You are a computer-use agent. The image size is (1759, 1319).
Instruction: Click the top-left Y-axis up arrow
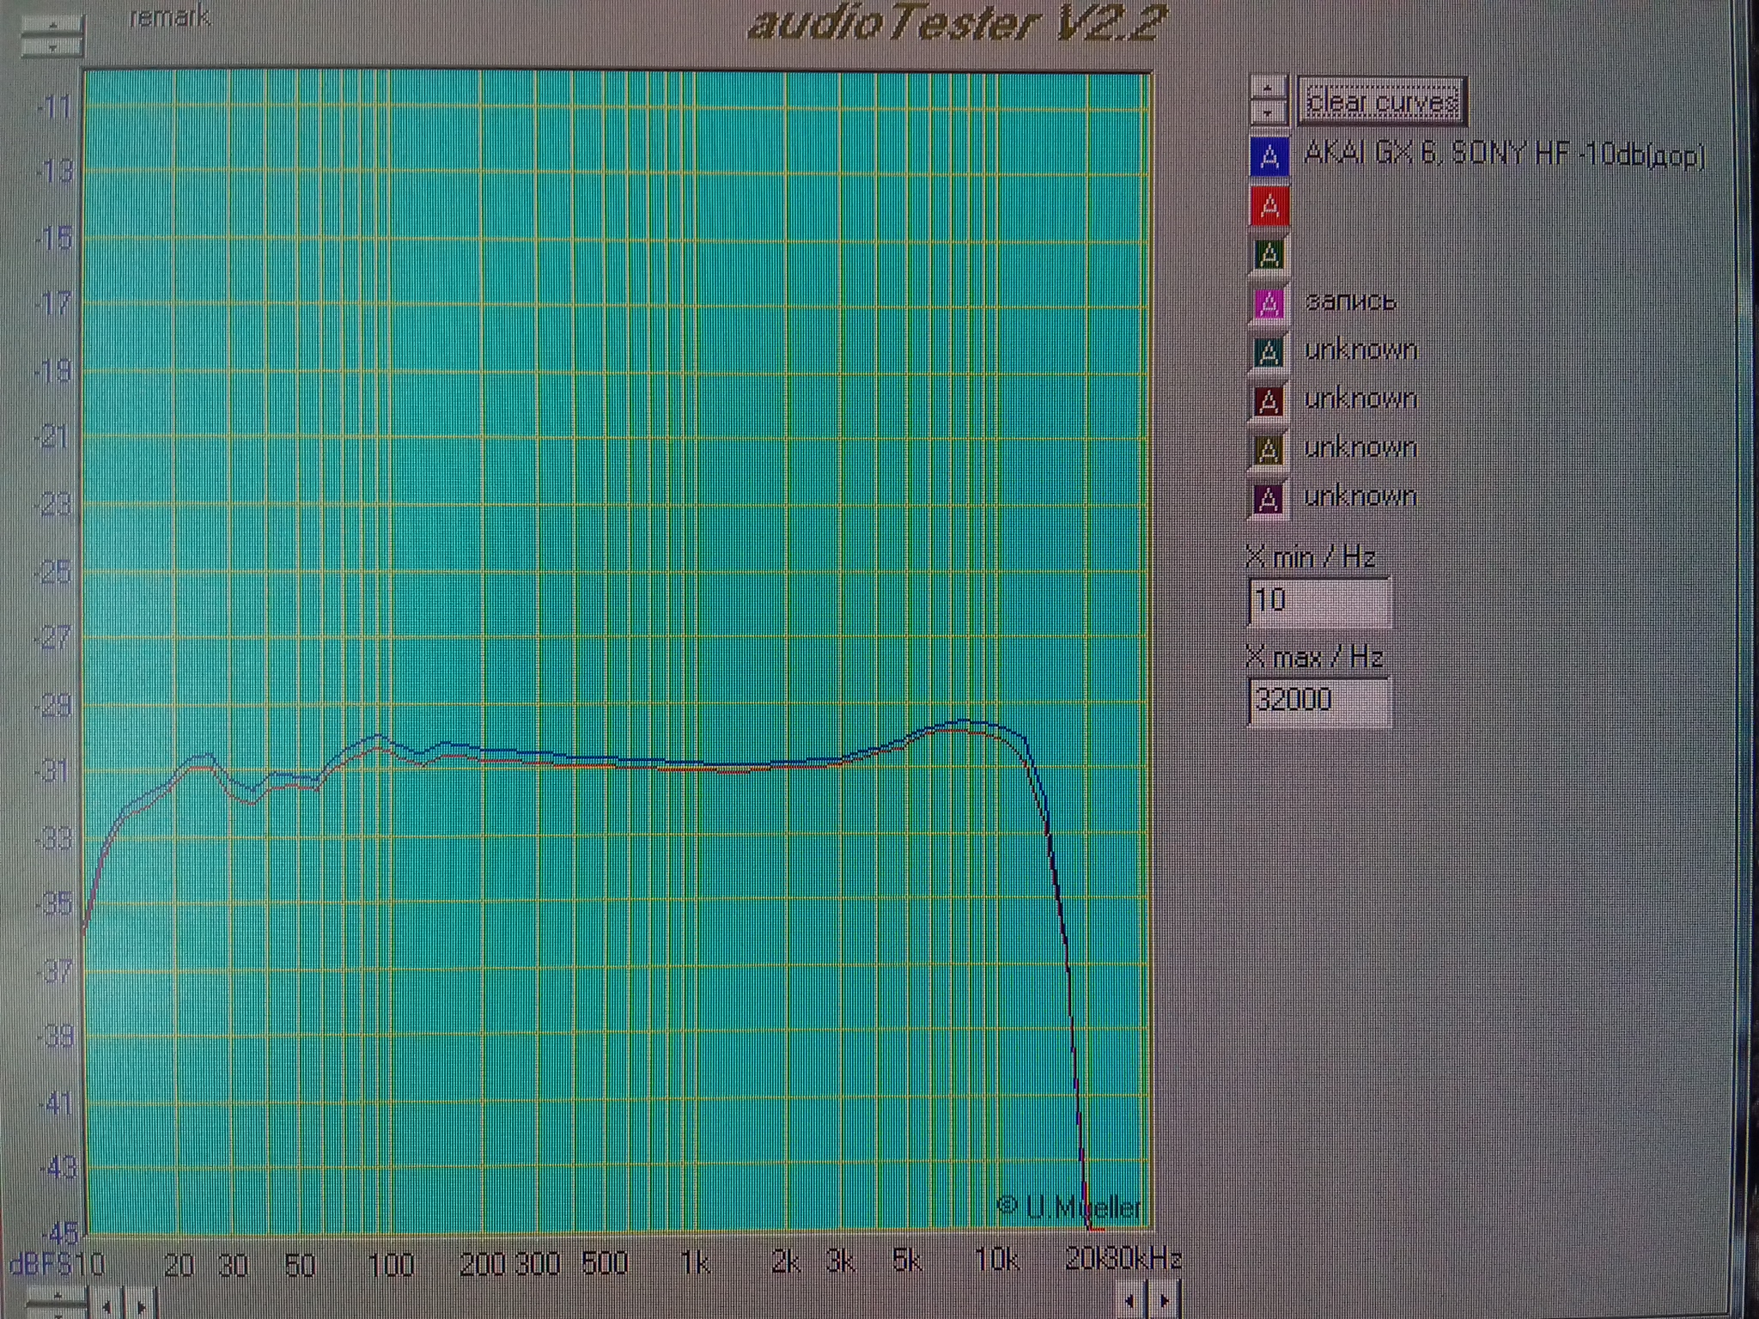(x=52, y=24)
